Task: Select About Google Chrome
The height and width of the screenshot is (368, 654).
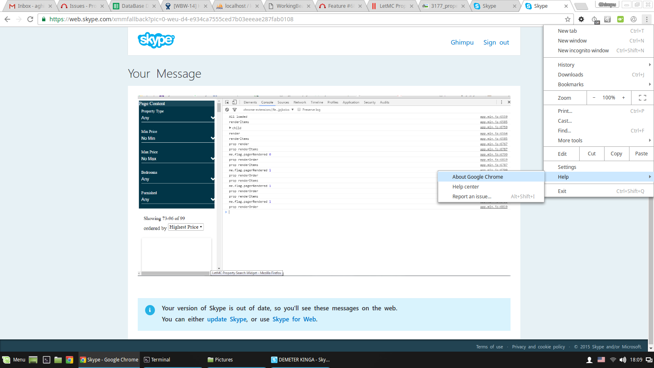Action: (x=491, y=177)
